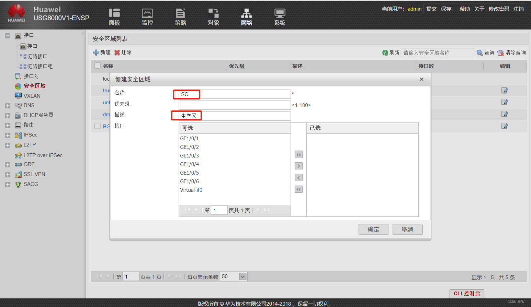Viewport: 531px width, 307px height.
Task: Click the DNS sidebar icon
Action: tap(18, 106)
